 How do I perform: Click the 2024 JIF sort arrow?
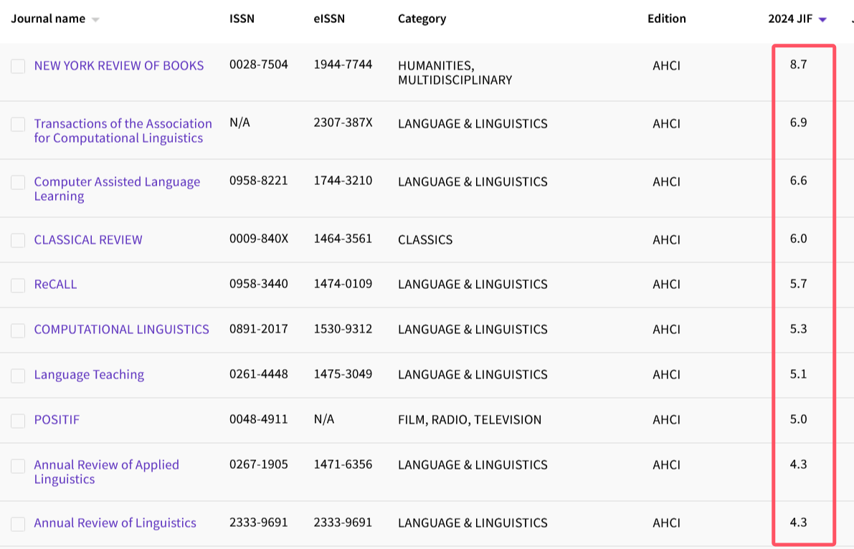(822, 20)
